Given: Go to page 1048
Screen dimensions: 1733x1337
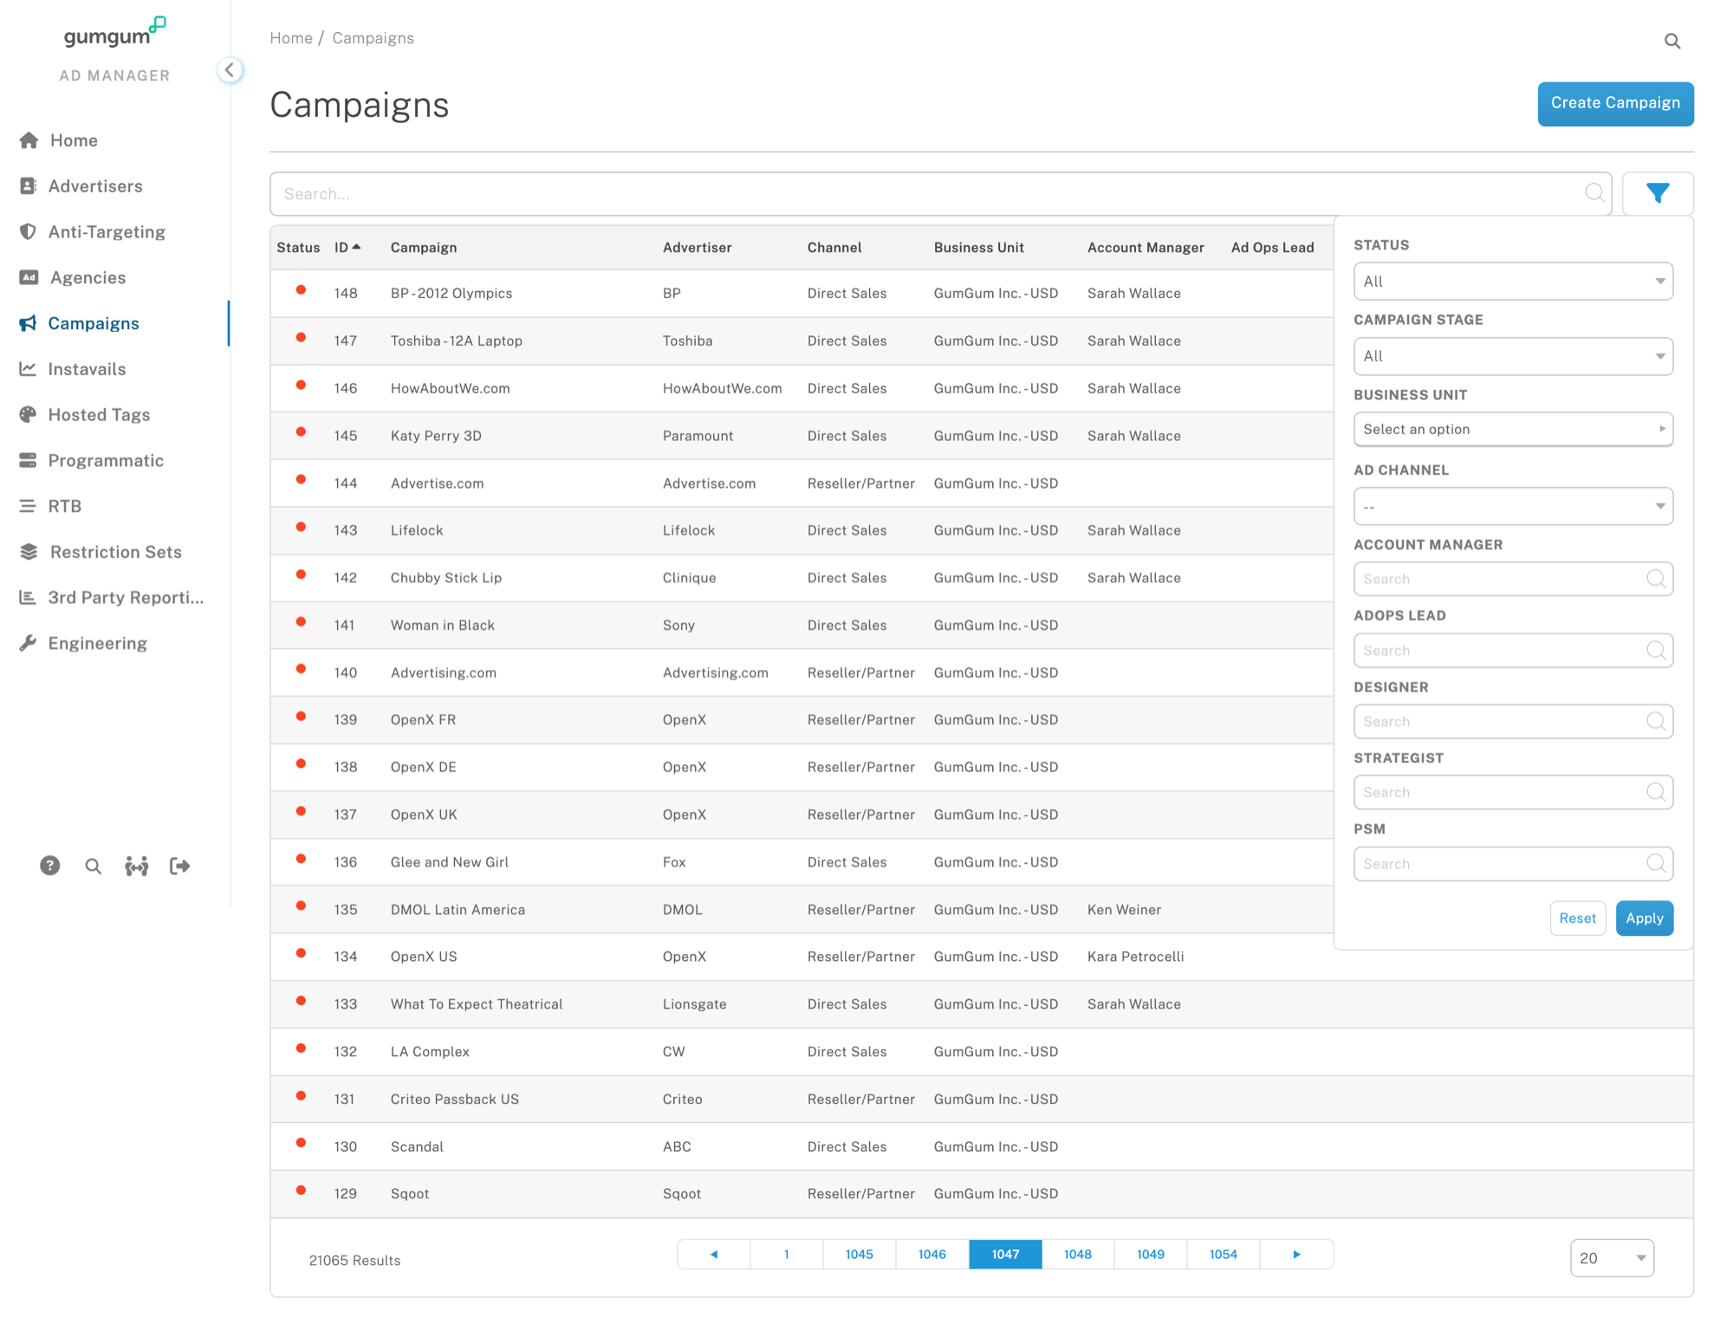Looking at the screenshot, I should tap(1078, 1254).
